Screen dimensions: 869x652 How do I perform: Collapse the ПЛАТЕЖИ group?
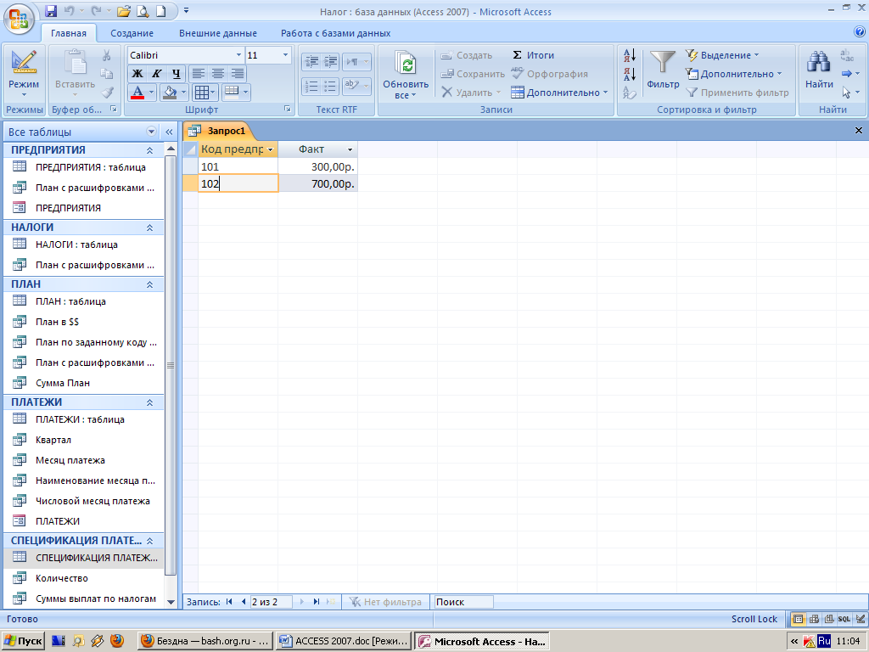(x=149, y=402)
